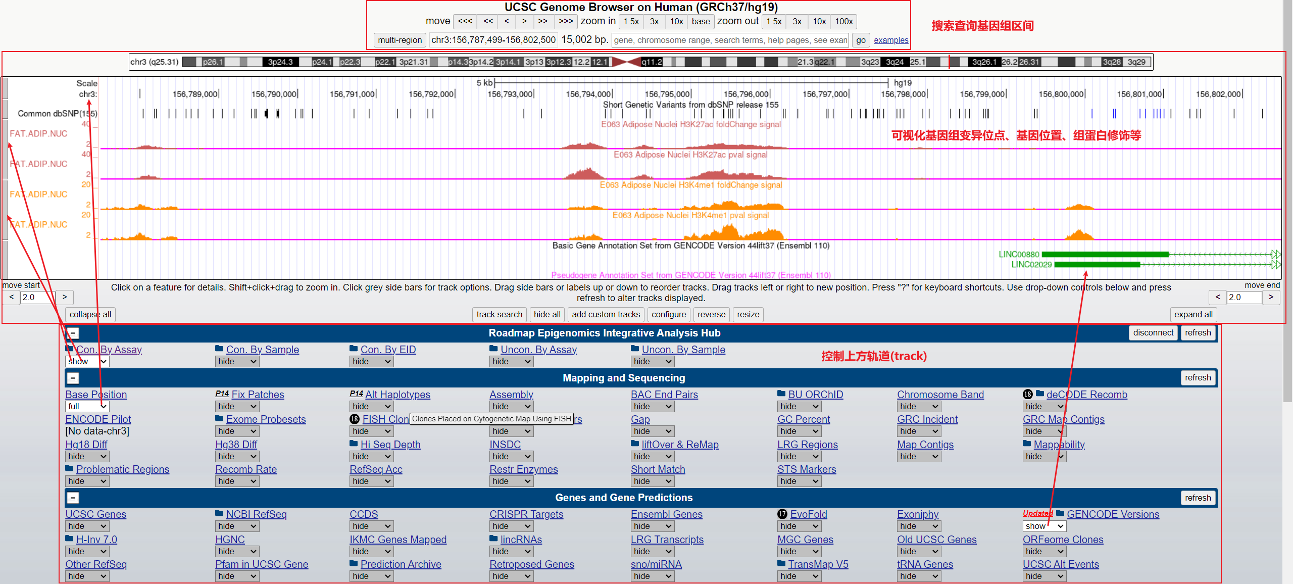Open GENCODE Versions visibility dropdown
Image resolution: width=1293 pixels, height=584 pixels.
click(x=1045, y=526)
